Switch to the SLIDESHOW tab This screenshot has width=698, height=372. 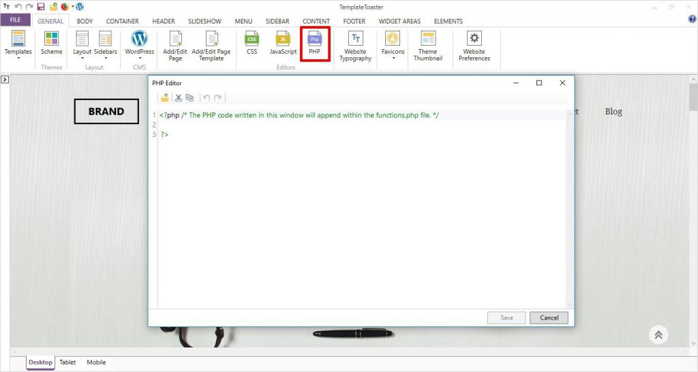coord(204,21)
